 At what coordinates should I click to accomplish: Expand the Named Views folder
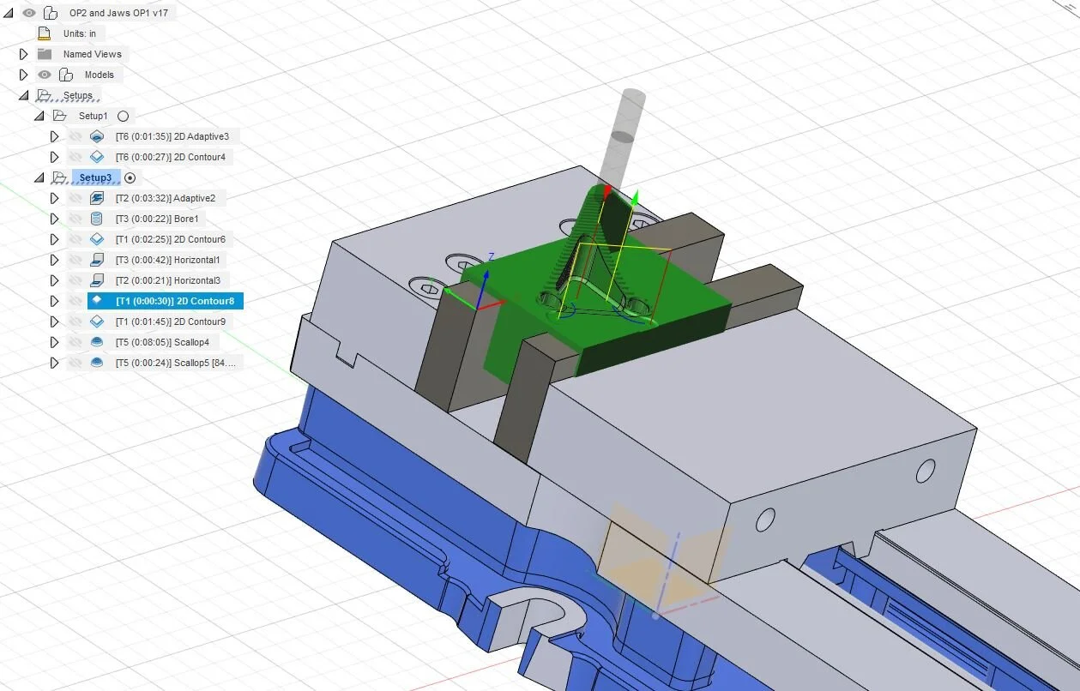click(x=24, y=54)
